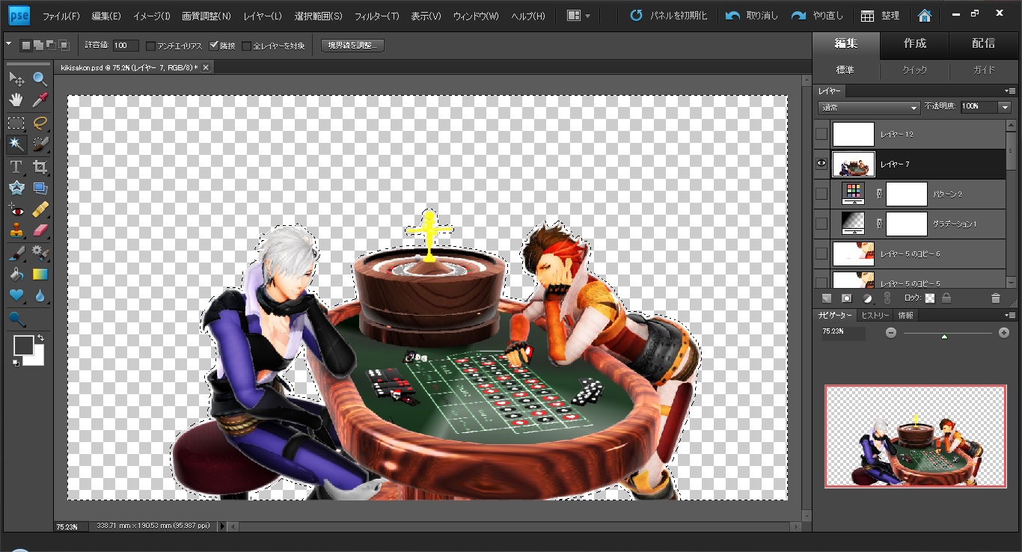1022x552 pixels.
Task: Select the Eraser tool
Action: (x=40, y=230)
